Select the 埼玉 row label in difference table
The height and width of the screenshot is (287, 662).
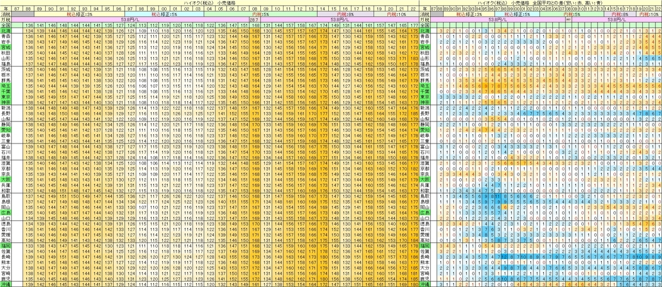[425, 85]
